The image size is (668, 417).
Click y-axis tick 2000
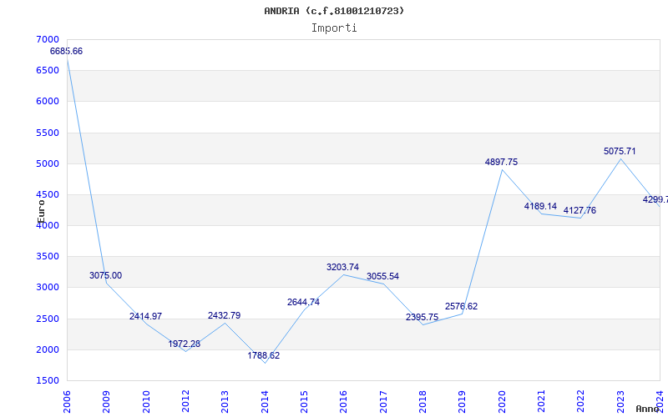(x=48, y=349)
